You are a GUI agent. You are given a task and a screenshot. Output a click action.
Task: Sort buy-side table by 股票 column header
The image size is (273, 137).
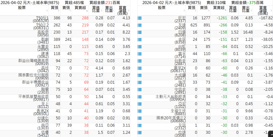(26, 8)
